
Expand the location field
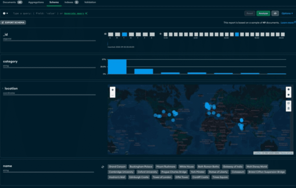[x=2, y=89]
